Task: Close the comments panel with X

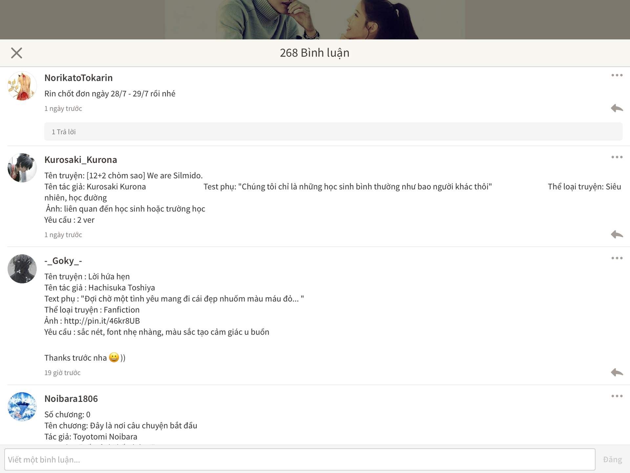Action: tap(16, 53)
